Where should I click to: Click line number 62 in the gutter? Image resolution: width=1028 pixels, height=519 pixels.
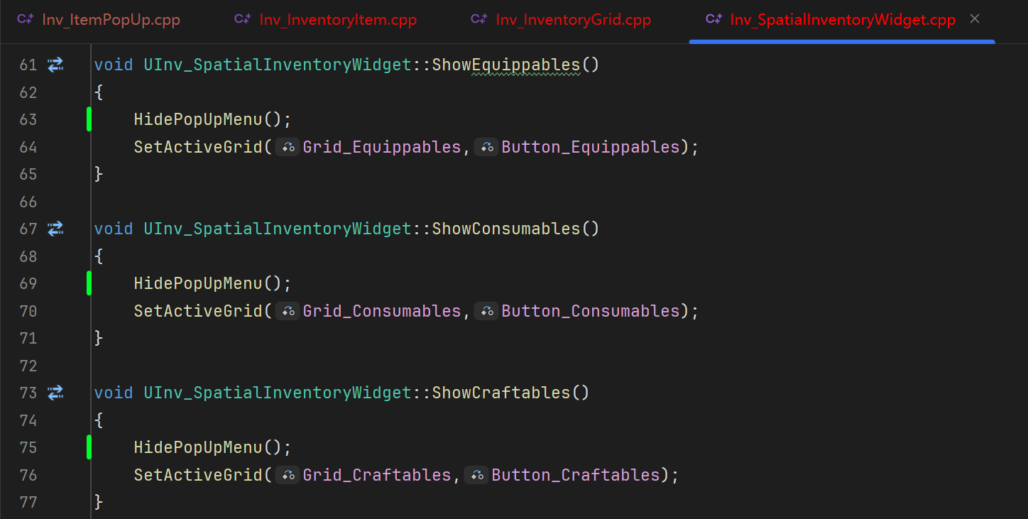point(28,92)
